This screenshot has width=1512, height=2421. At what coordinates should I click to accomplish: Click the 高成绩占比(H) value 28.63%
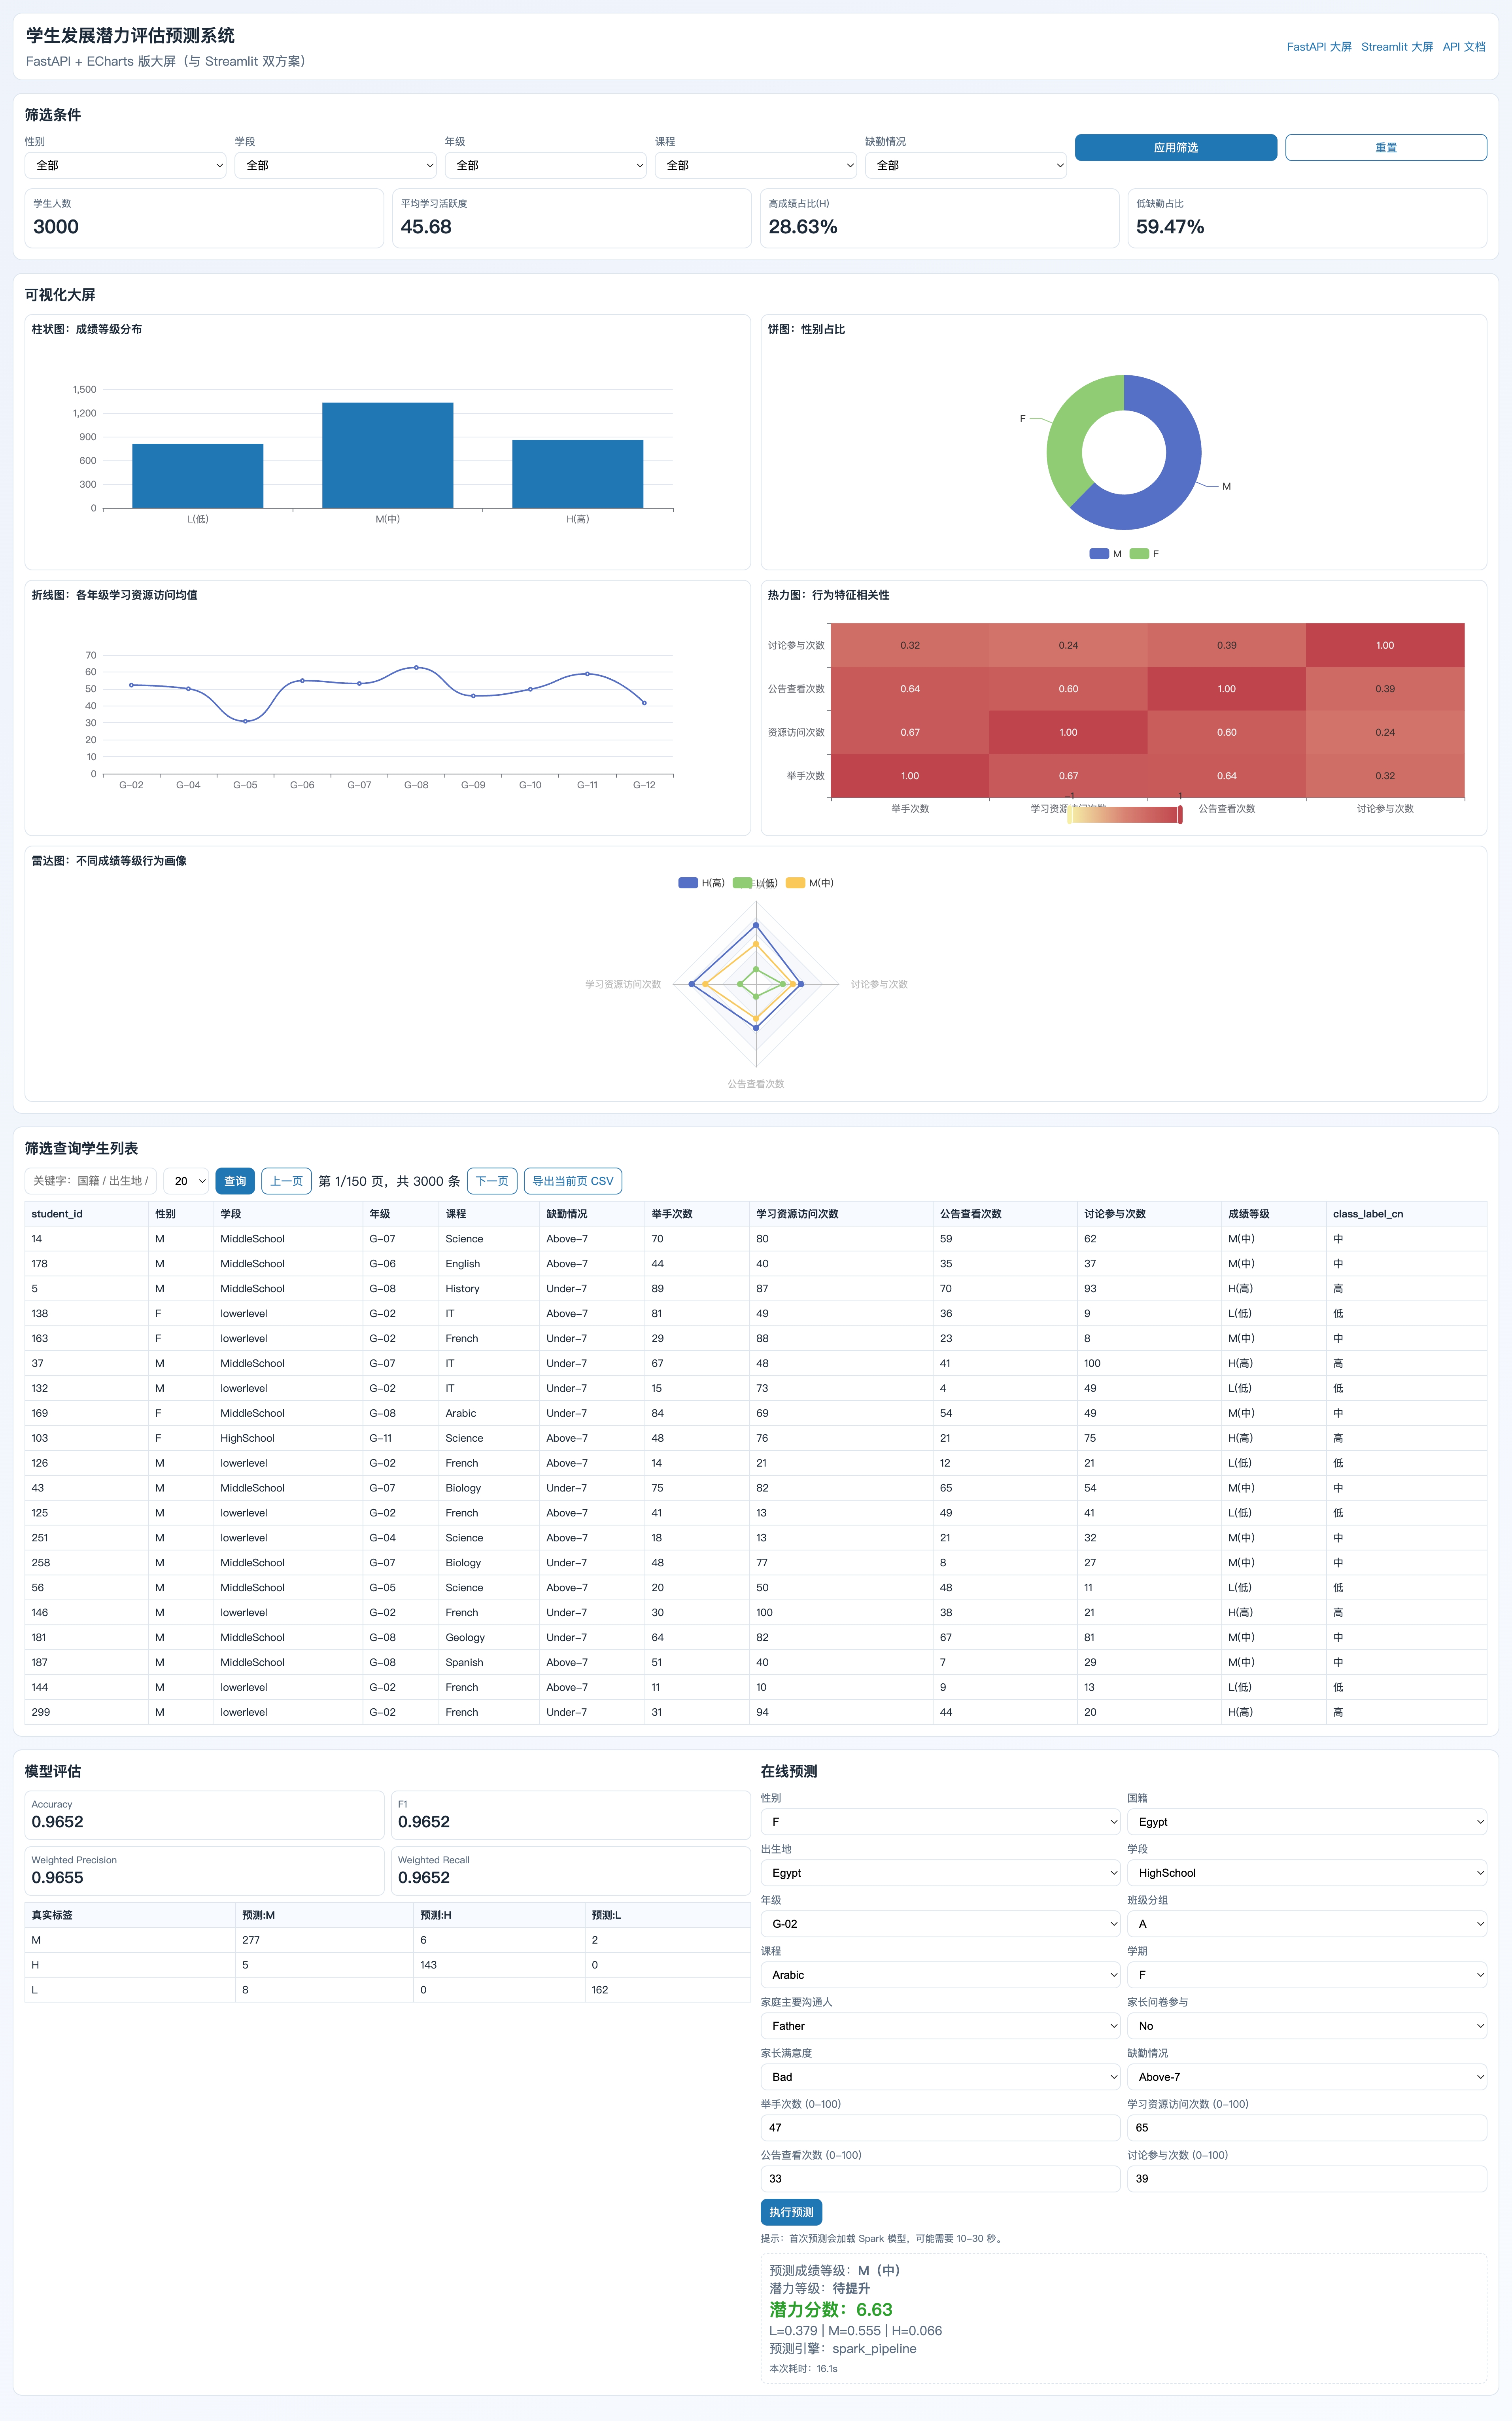point(803,227)
